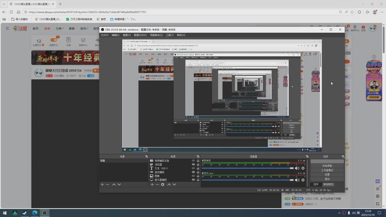Click the page vertical scrollbar

click(x=384, y=116)
